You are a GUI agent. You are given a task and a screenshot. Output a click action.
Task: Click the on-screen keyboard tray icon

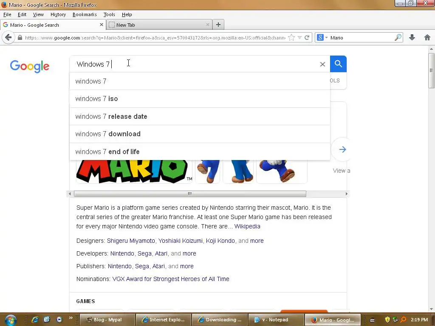[x=372, y=320]
